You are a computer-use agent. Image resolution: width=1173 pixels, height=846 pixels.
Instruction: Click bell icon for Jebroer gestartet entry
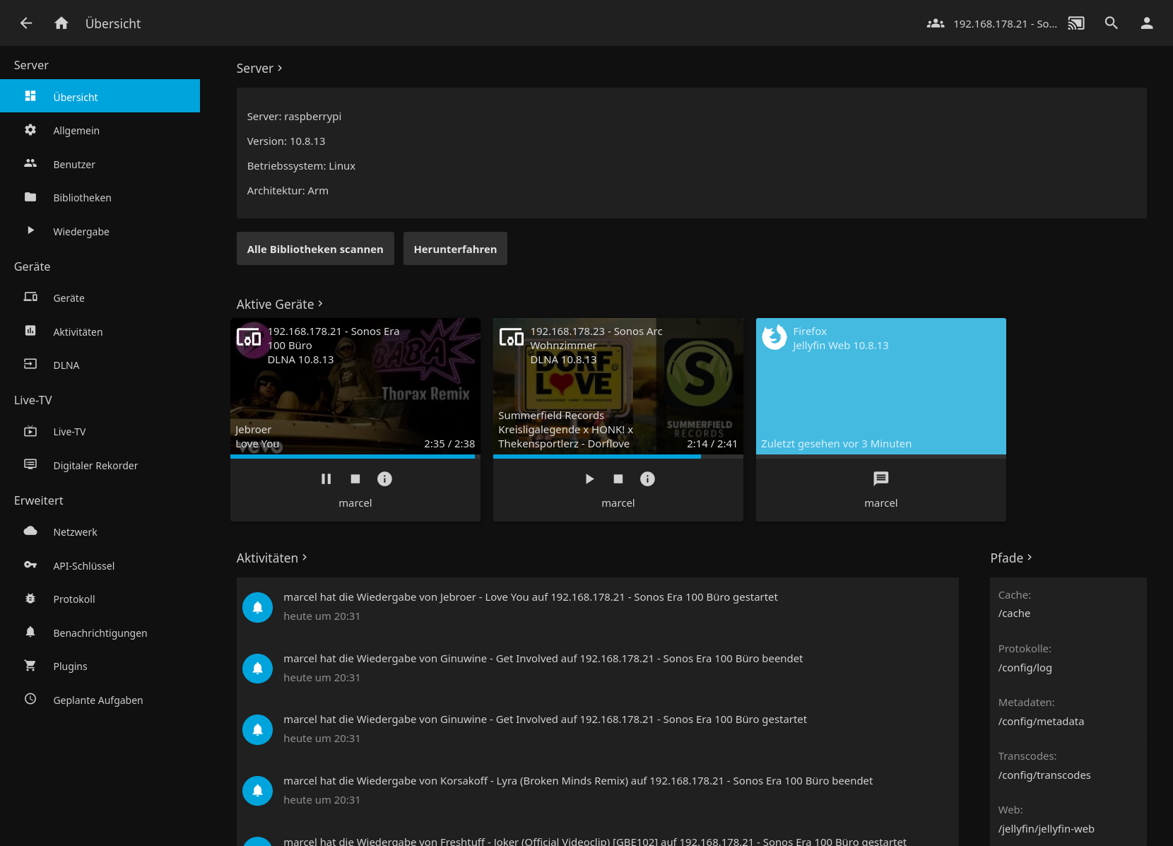(257, 607)
